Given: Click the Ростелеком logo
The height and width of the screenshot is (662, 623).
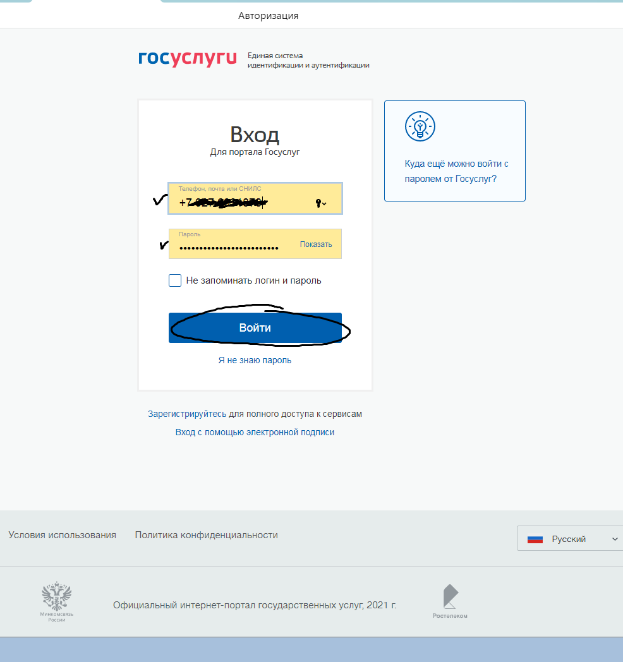Looking at the screenshot, I should click(x=450, y=601).
